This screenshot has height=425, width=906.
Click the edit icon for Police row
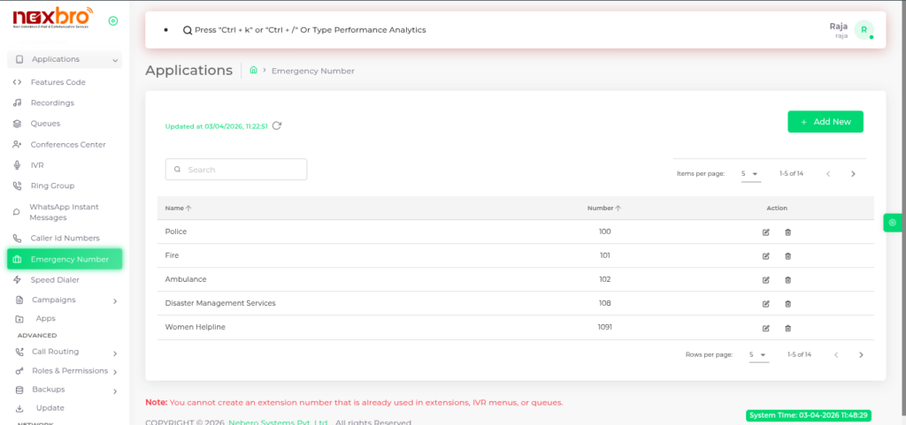click(x=765, y=232)
